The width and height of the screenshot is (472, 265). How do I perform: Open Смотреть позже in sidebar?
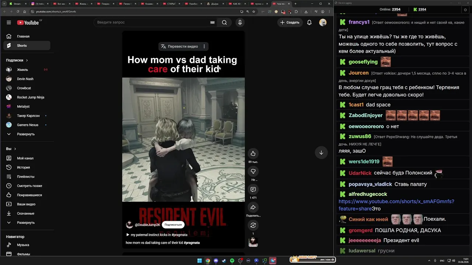pos(27,186)
